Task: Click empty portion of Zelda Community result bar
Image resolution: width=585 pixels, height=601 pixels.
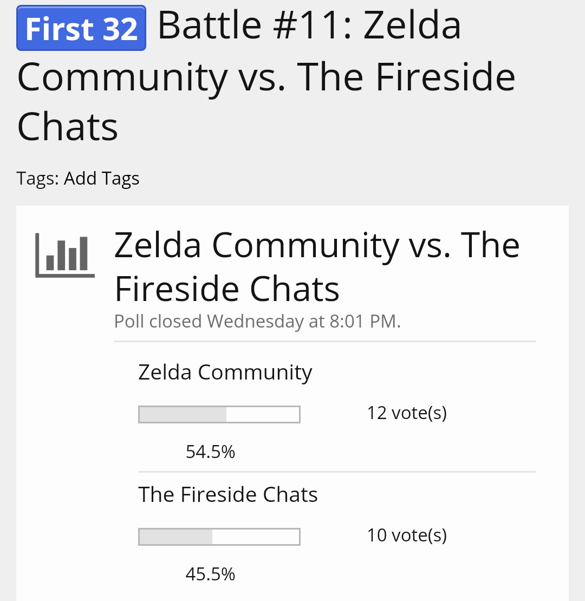Action: click(x=263, y=414)
